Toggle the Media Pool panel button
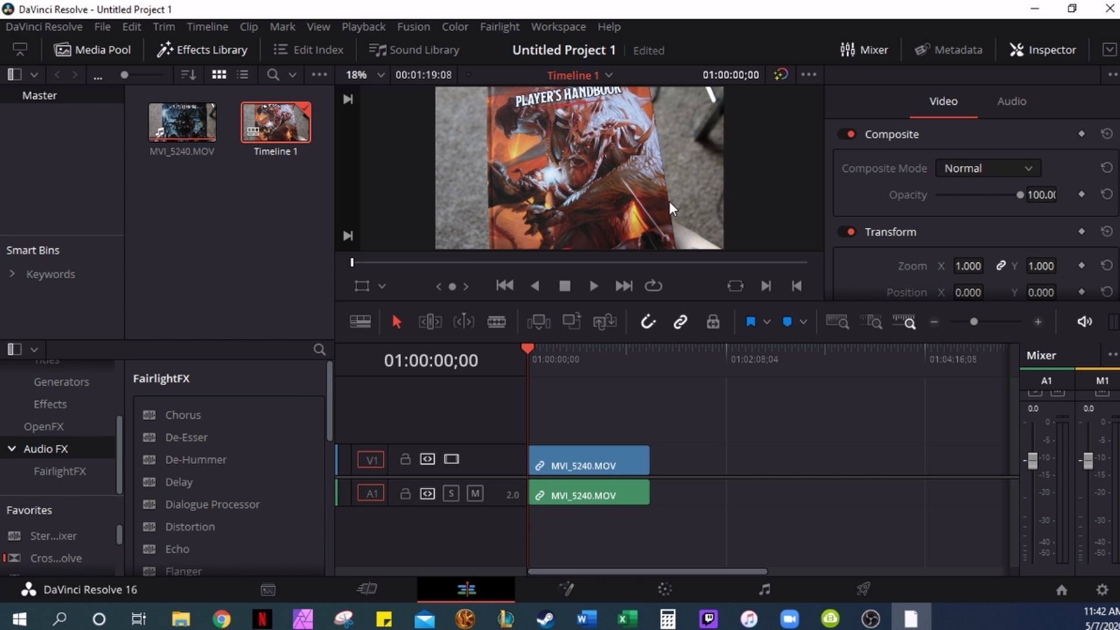This screenshot has width=1120, height=630. pos(93,50)
